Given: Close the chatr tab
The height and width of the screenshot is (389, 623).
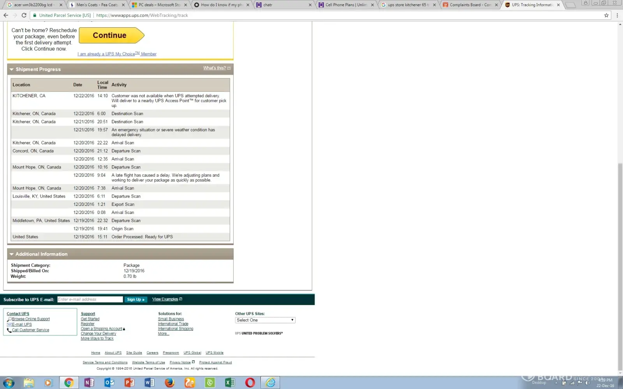Looking at the screenshot, I should (310, 5).
